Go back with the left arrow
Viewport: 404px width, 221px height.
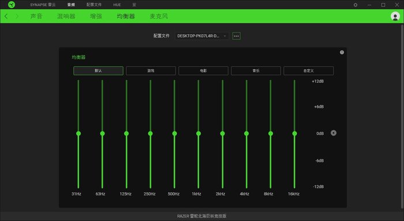tap(6, 16)
